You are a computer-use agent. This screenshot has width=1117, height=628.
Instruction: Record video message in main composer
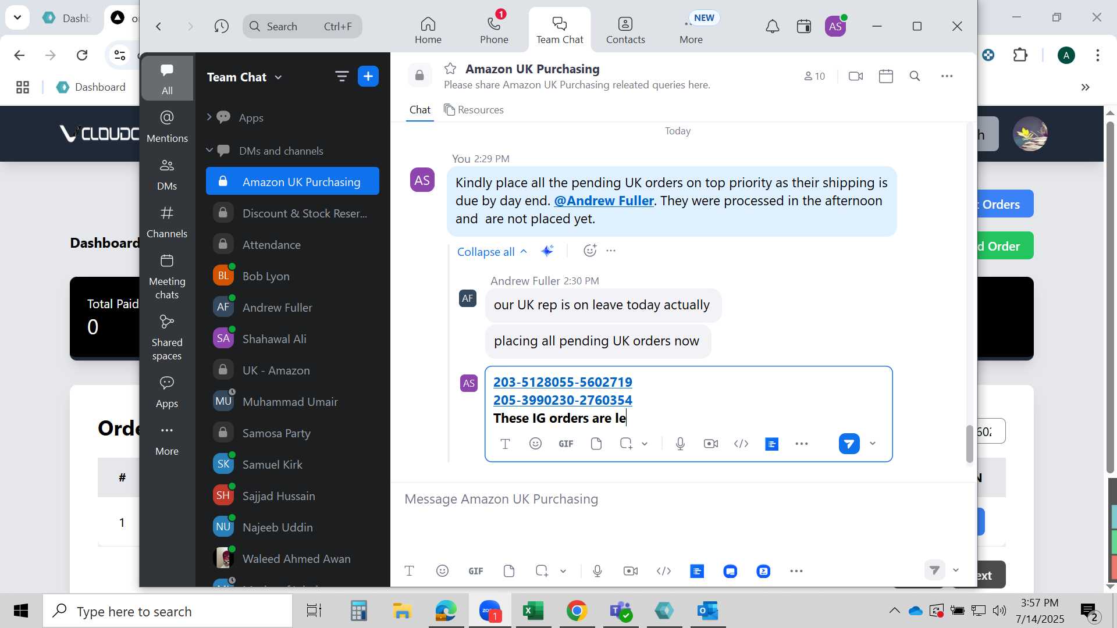pyautogui.click(x=630, y=571)
